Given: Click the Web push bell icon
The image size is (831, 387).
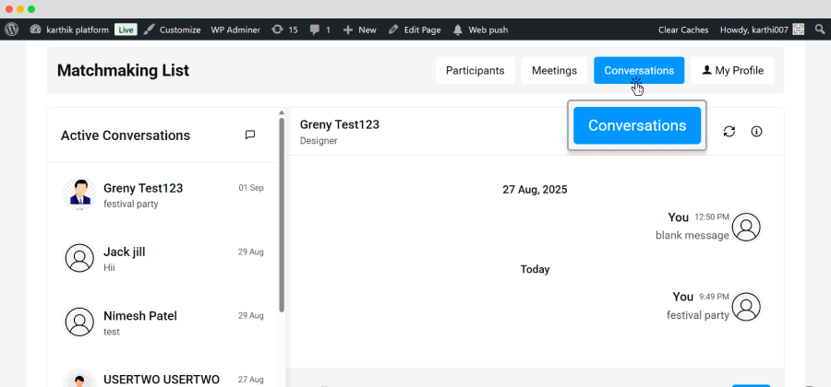Looking at the screenshot, I should click(x=458, y=29).
